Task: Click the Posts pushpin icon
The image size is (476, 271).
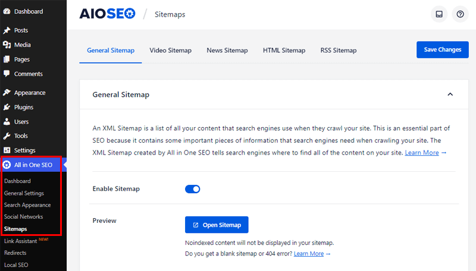Action: click(7, 30)
